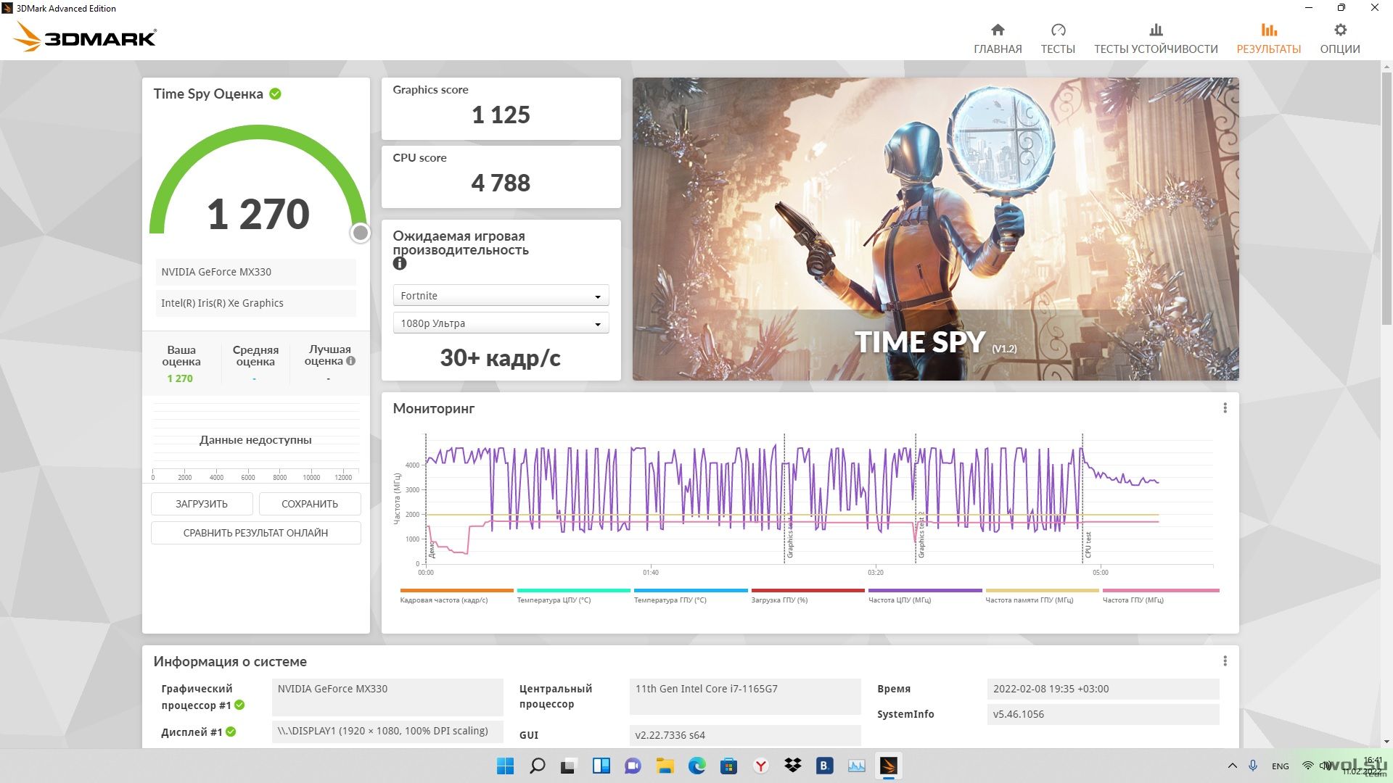Viewport: 1393px width, 783px height.
Task: Open Microsoft Store from the taskbar
Action: coord(728,766)
